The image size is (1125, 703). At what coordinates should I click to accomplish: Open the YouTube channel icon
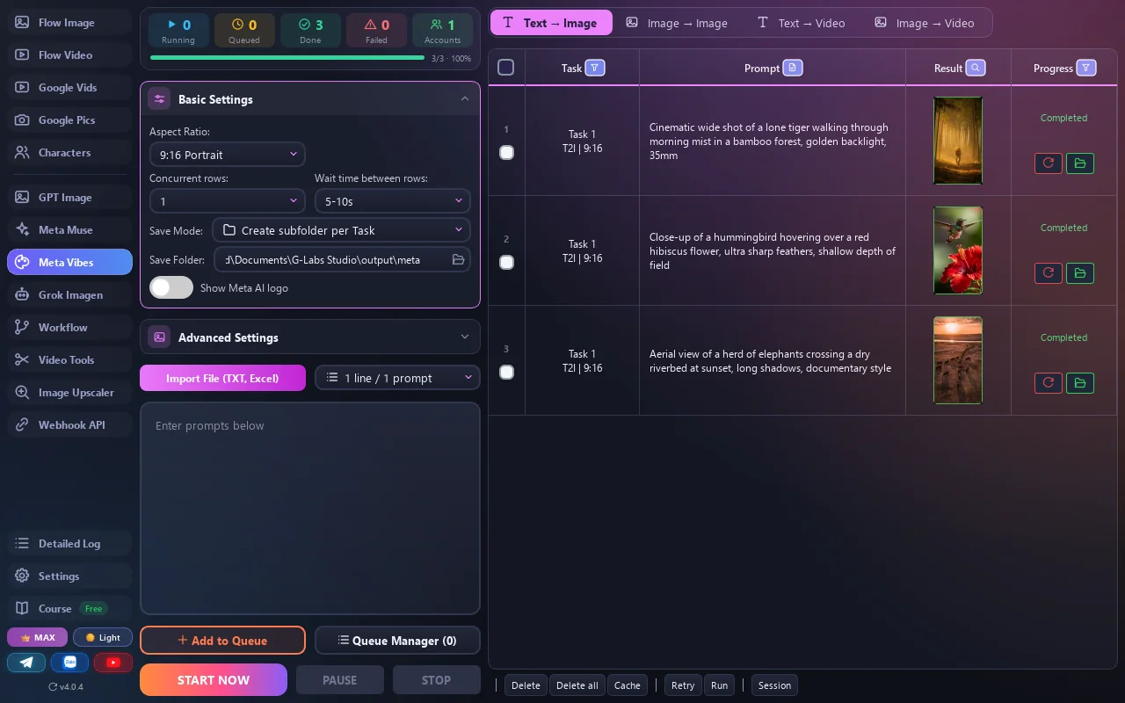(113, 663)
